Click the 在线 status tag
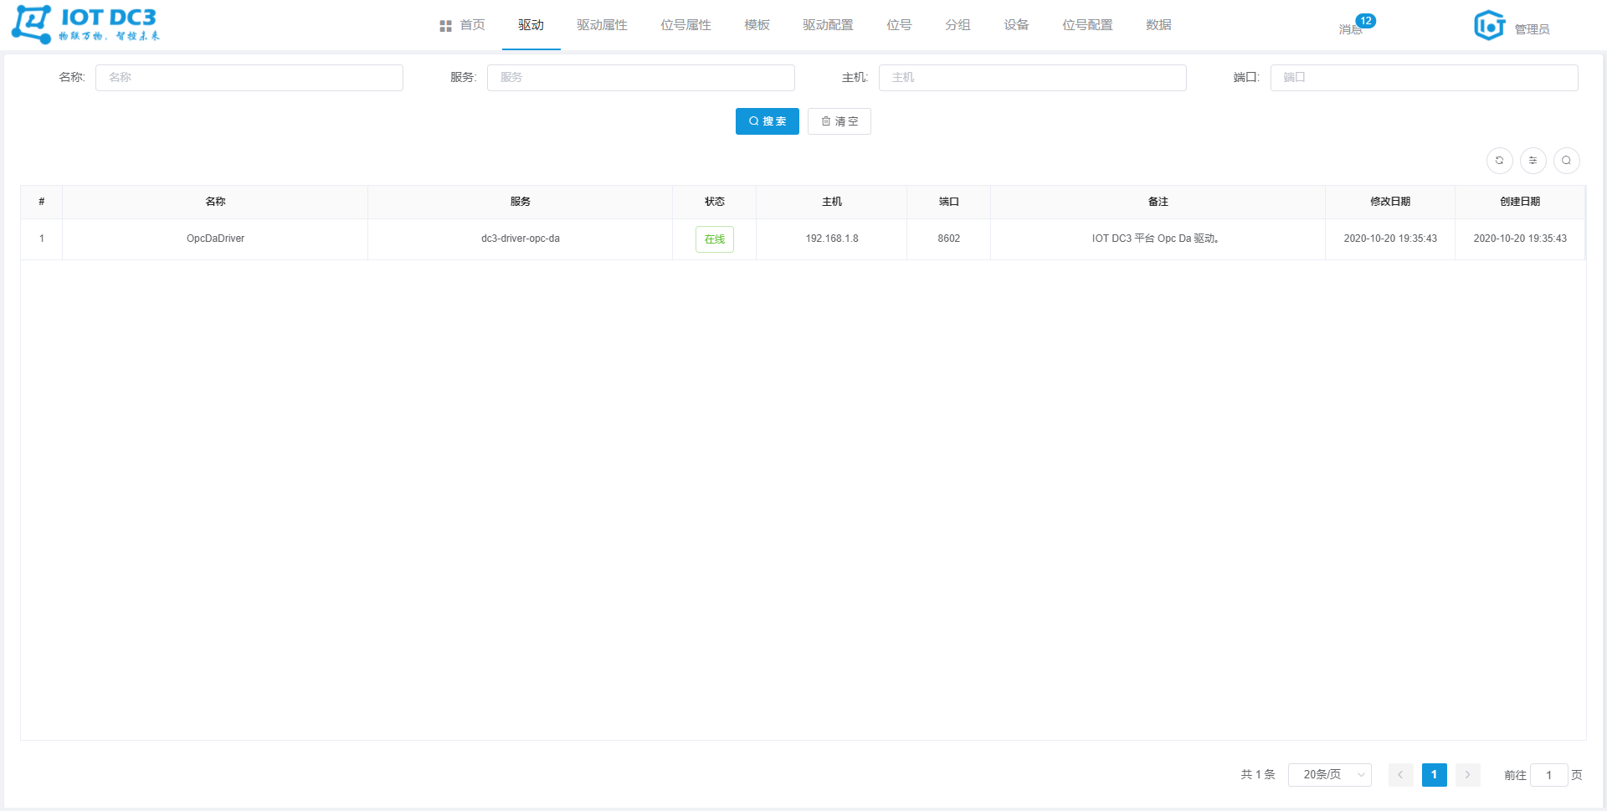 click(714, 239)
